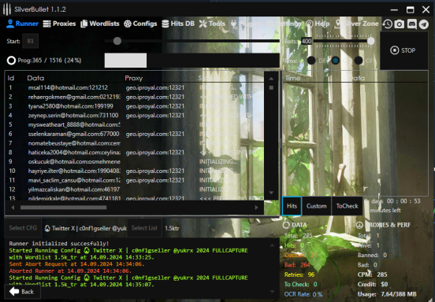This screenshot has height=302, width=435.
Task: Take a screenshot with the camera icon
Action: coord(400,24)
